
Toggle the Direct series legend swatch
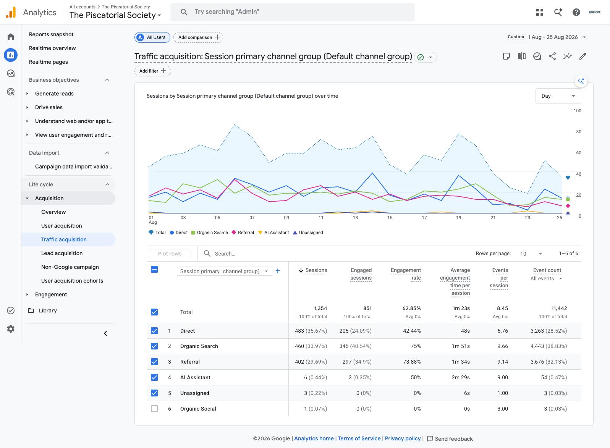pos(172,233)
